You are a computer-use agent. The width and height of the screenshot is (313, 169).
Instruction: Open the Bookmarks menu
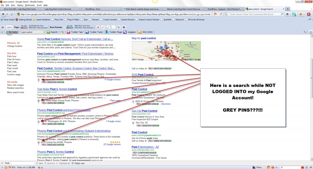tap(30, 5)
